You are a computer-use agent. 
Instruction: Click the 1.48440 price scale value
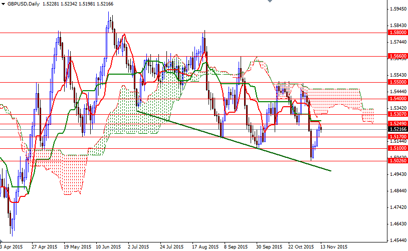click(x=398, y=191)
